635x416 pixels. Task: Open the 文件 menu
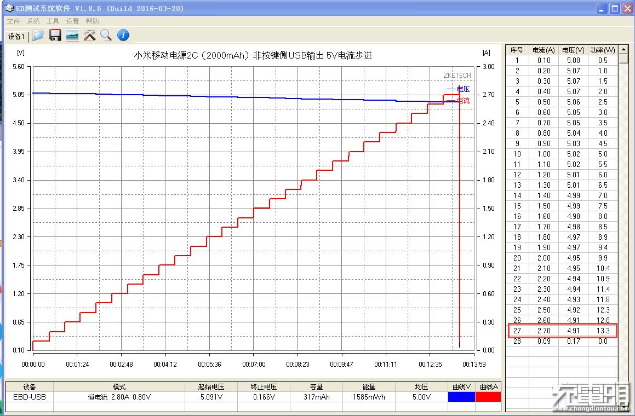pos(13,21)
